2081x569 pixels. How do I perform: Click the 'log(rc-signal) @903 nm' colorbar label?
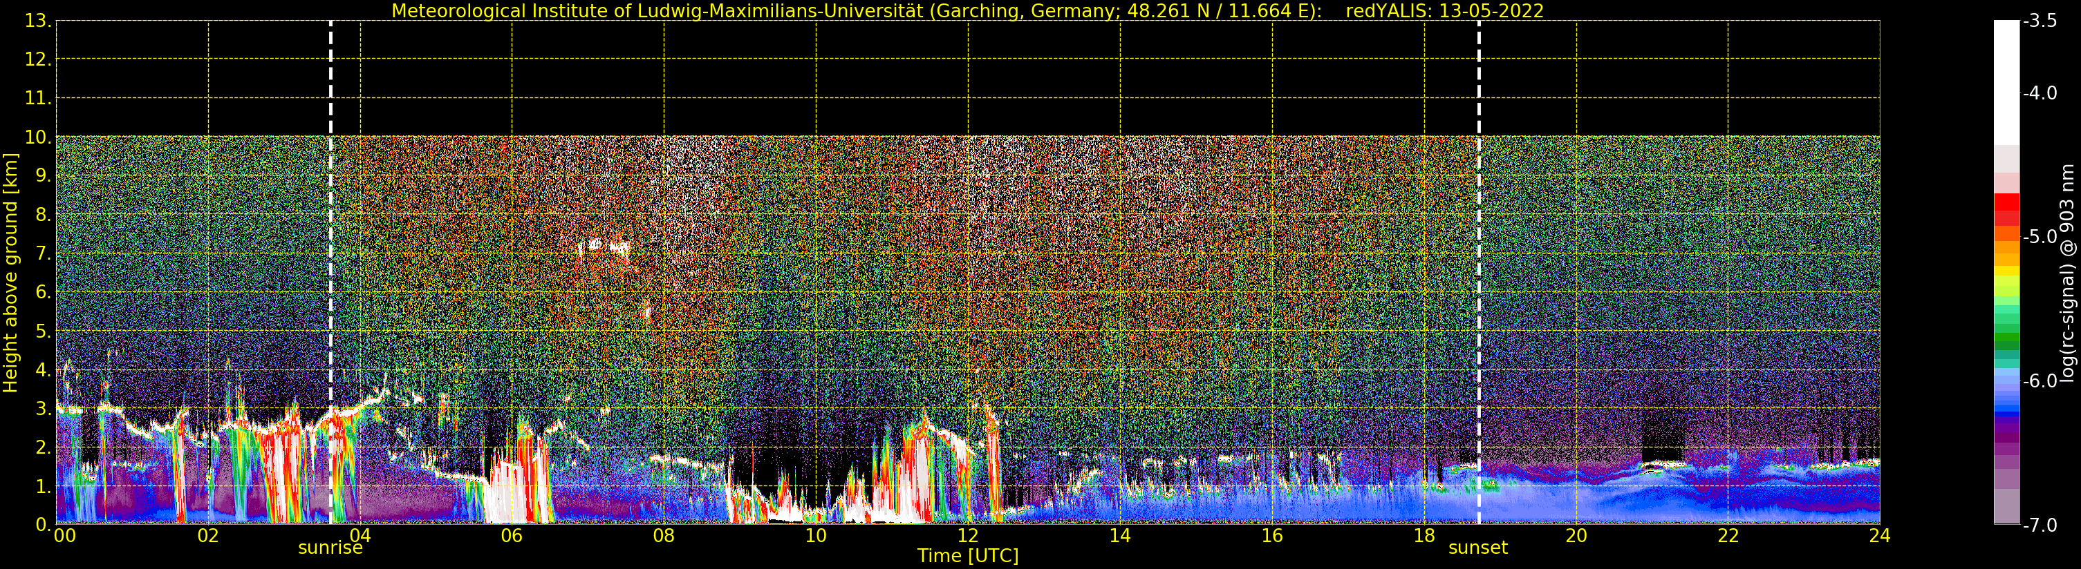pyautogui.click(x=2066, y=273)
